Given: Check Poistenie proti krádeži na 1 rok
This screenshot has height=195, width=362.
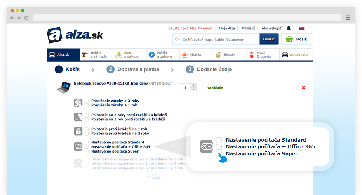Looking at the screenshot, I should (87, 129).
